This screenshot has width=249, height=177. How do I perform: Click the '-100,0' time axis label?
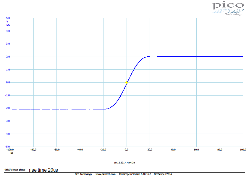(10, 150)
